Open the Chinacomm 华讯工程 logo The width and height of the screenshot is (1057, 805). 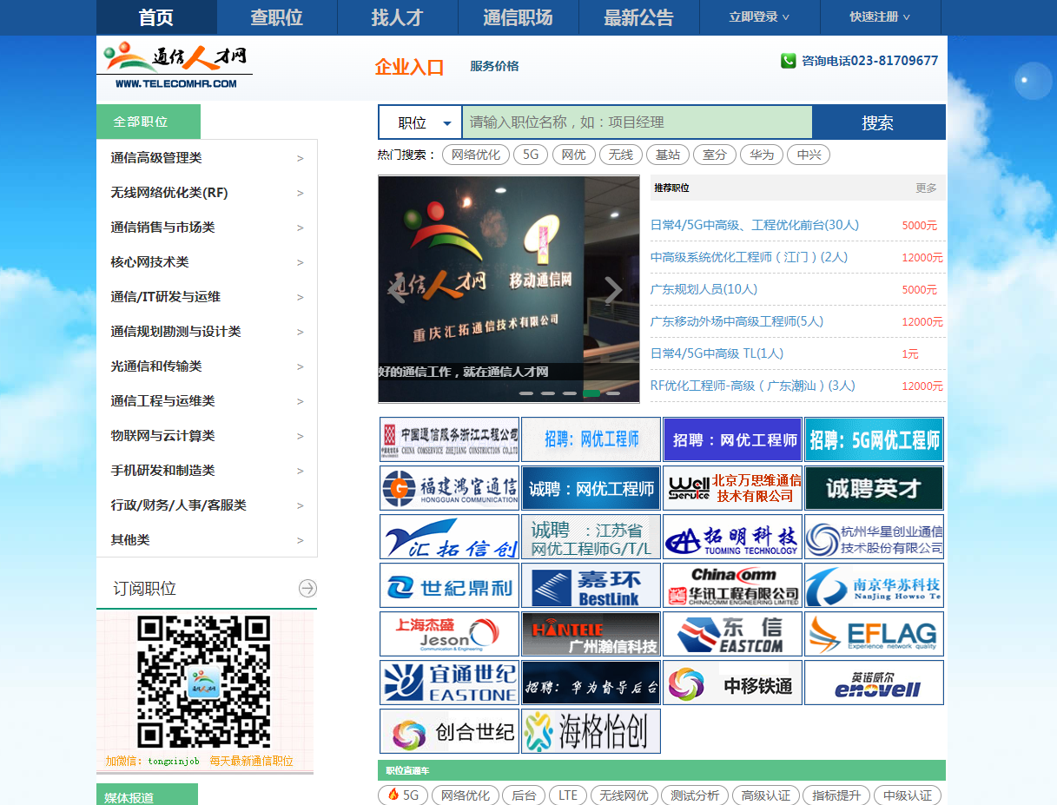click(732, 585)
